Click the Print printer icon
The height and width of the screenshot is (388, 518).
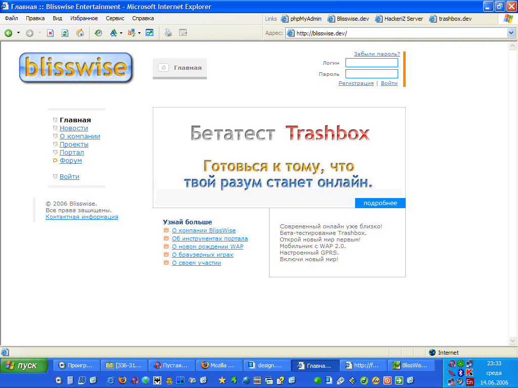click(x=168, y=33)
